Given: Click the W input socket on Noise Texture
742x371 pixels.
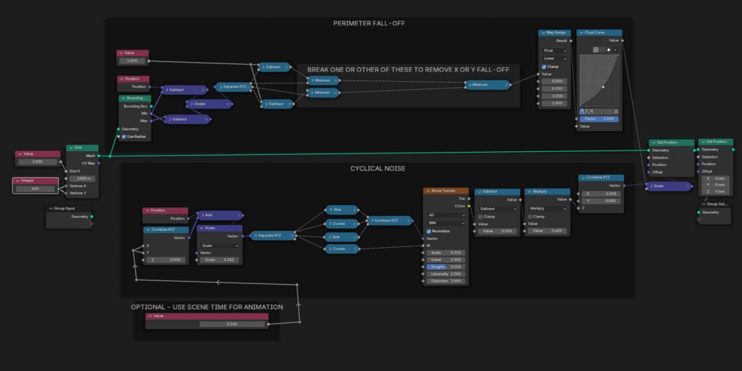Looking at the screenshot, I should click(x=423, y=246).
